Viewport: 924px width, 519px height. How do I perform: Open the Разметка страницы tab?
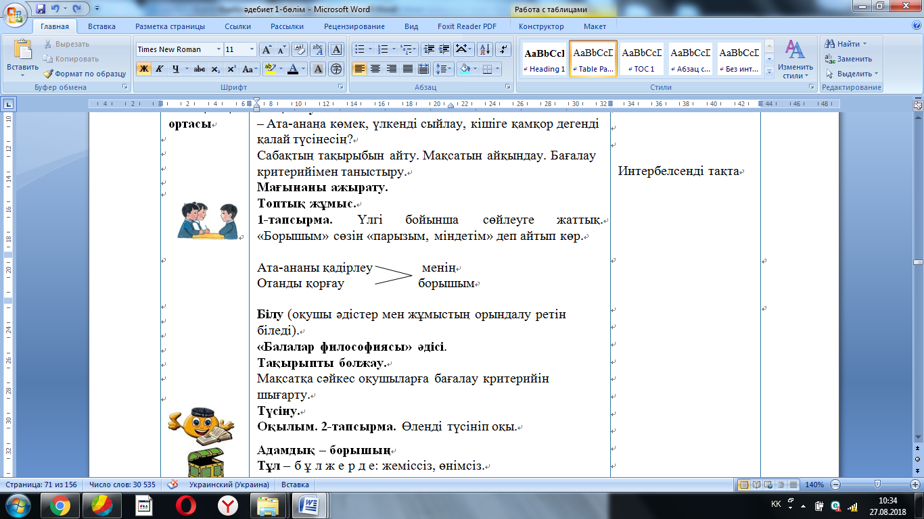170,26
